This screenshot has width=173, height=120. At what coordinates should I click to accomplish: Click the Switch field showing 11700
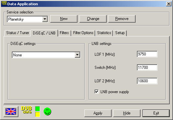click(x=147, y=68)
